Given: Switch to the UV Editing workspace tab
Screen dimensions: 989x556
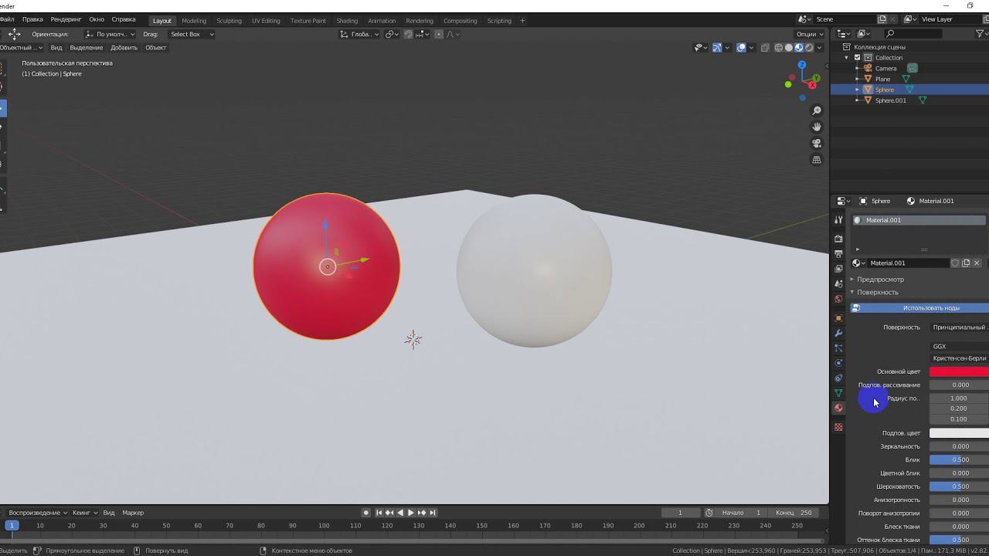Looking at the screenshot, I should point(266,21).
